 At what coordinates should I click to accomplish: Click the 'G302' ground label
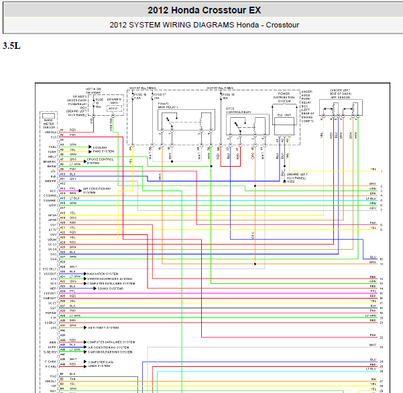(x=290, y=181)
